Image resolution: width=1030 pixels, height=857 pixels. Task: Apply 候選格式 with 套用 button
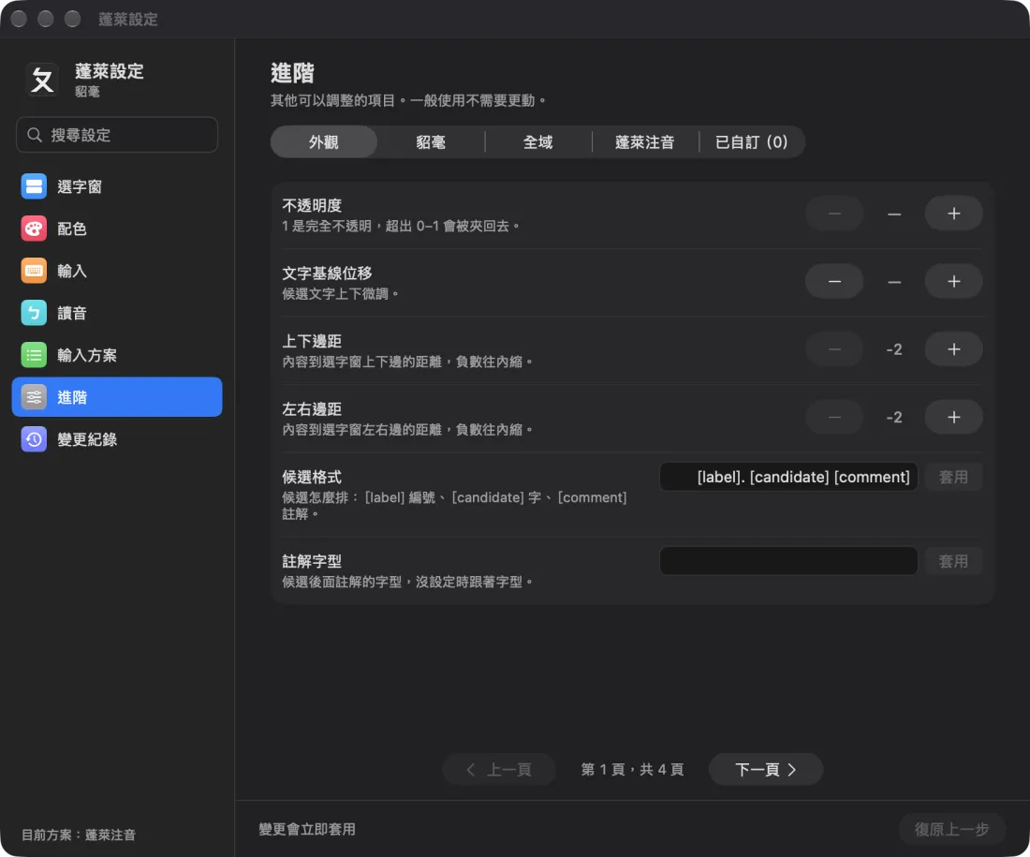point(953,477)
